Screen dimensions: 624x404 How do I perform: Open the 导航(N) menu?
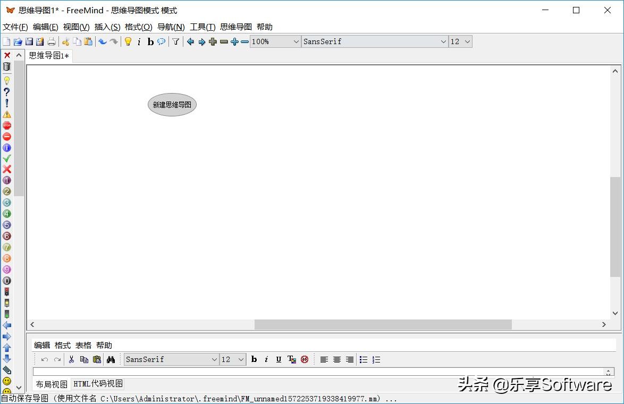click(171, 27)
